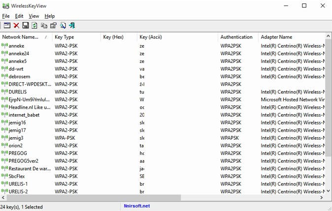Select the anneke5 network row
This screenshot has width=332, height=211.
pyautogui.click(x=163, y=61)
